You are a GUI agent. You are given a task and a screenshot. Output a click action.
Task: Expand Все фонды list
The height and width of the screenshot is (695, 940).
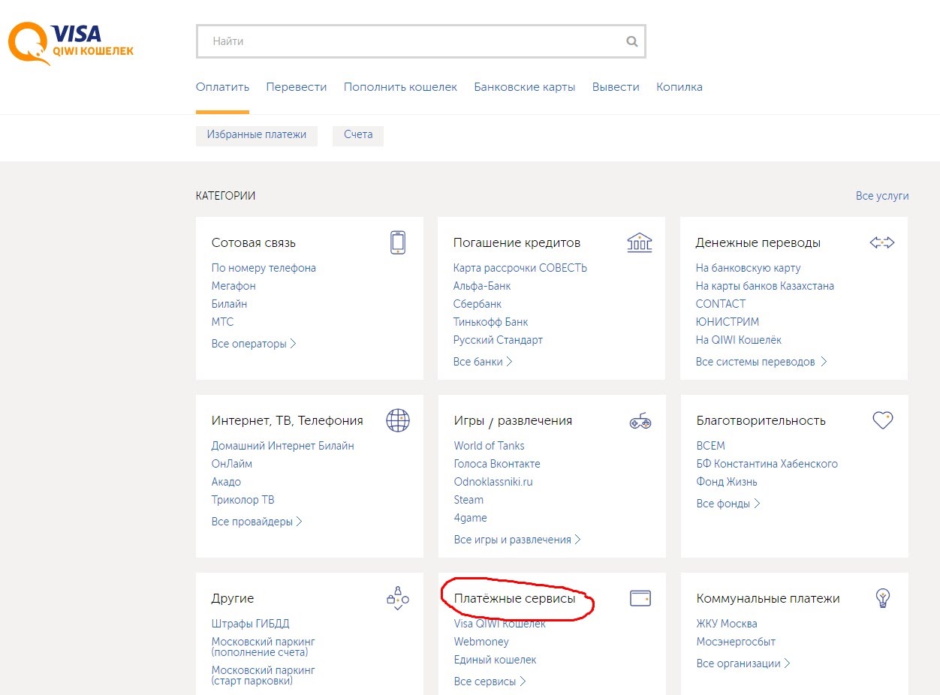728,504
